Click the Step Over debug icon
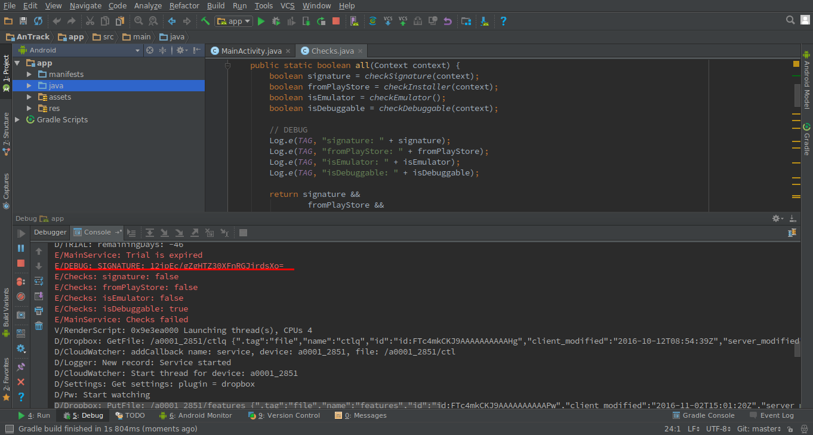The image size is (813, 435). pos(150,233)
